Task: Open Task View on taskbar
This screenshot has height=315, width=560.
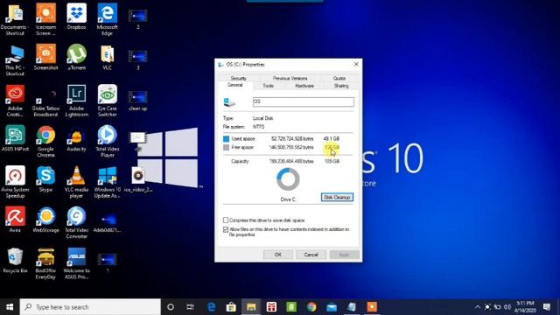Action: pyautogui.click(x=190, y=307)
